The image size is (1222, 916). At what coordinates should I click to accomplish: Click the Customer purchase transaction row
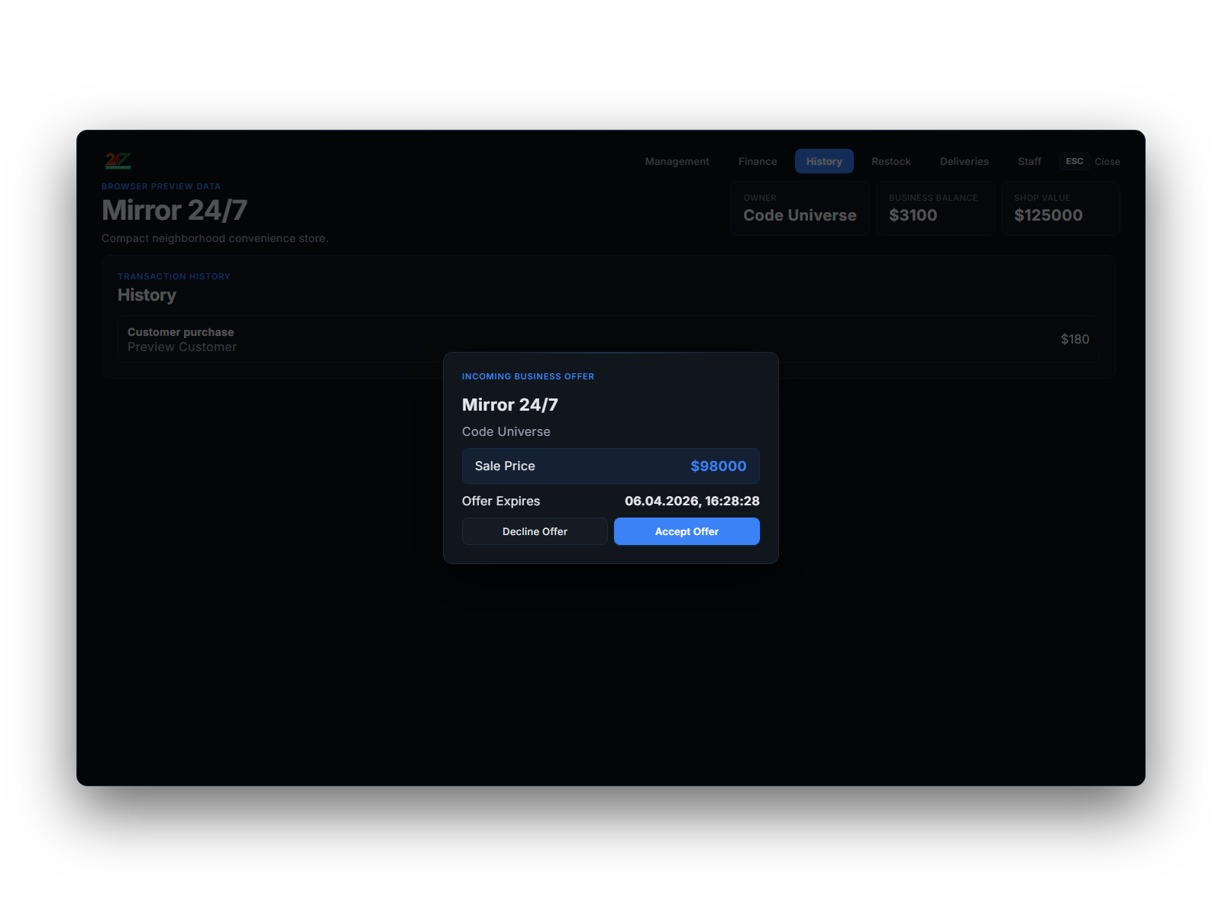(609, 339)
